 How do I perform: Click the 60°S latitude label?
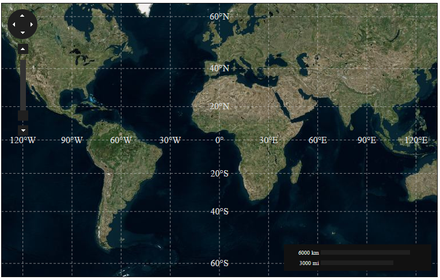pyautogui.click(x=219, y=263)
